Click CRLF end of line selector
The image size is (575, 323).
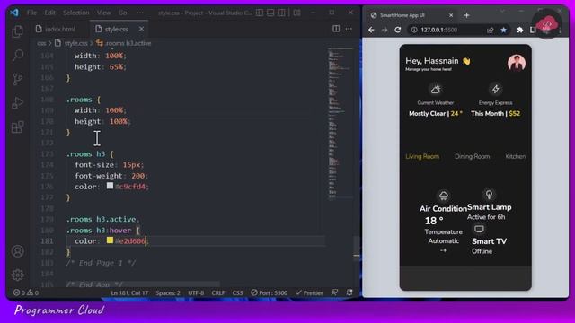point(217,293)
